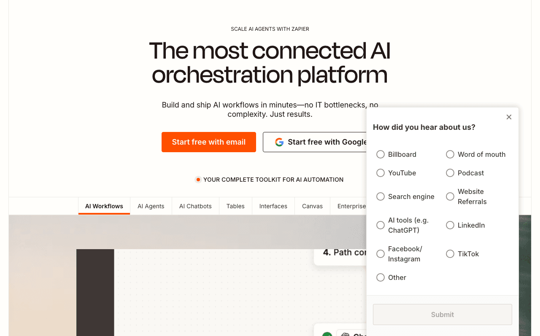Select Website Referrals option

pyautogui.click(x=450, y=196)
